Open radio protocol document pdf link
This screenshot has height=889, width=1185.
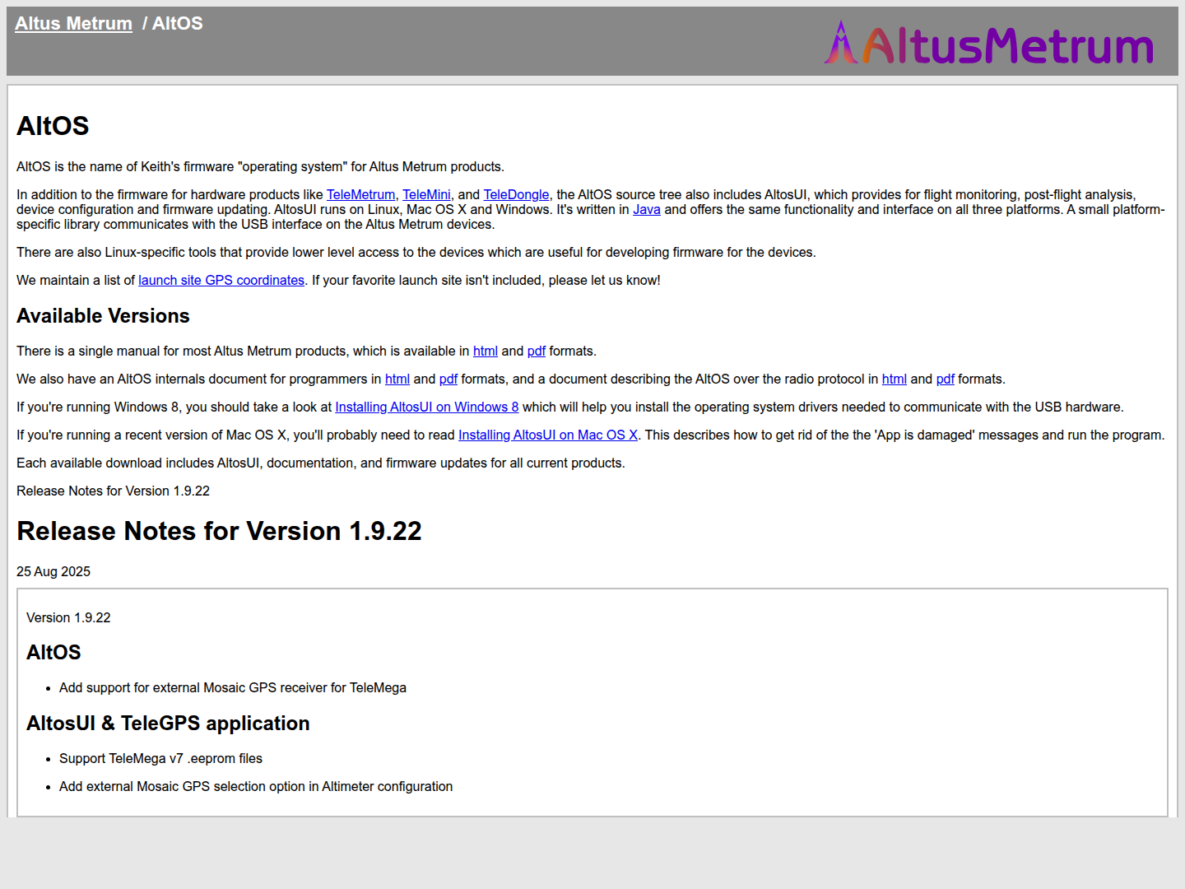coord(946,379)
